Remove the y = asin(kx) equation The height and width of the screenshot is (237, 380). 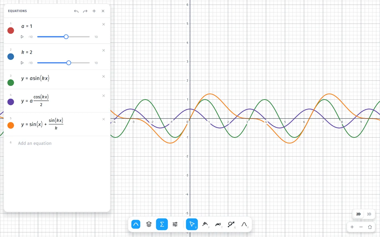tap(104, 76)
